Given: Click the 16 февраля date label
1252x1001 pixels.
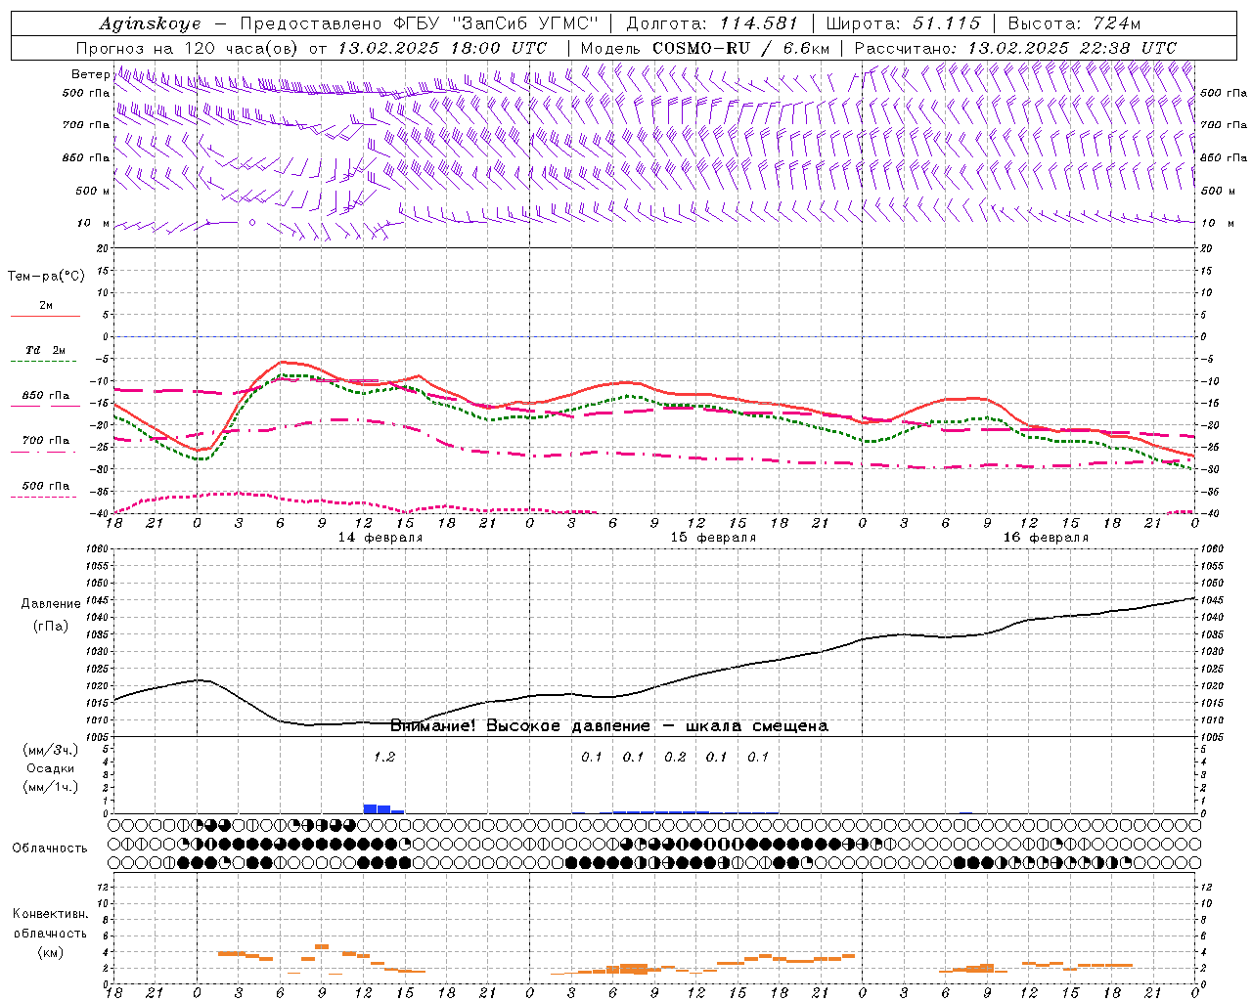Looking at the screenshot, I should tap(1046, 538).
